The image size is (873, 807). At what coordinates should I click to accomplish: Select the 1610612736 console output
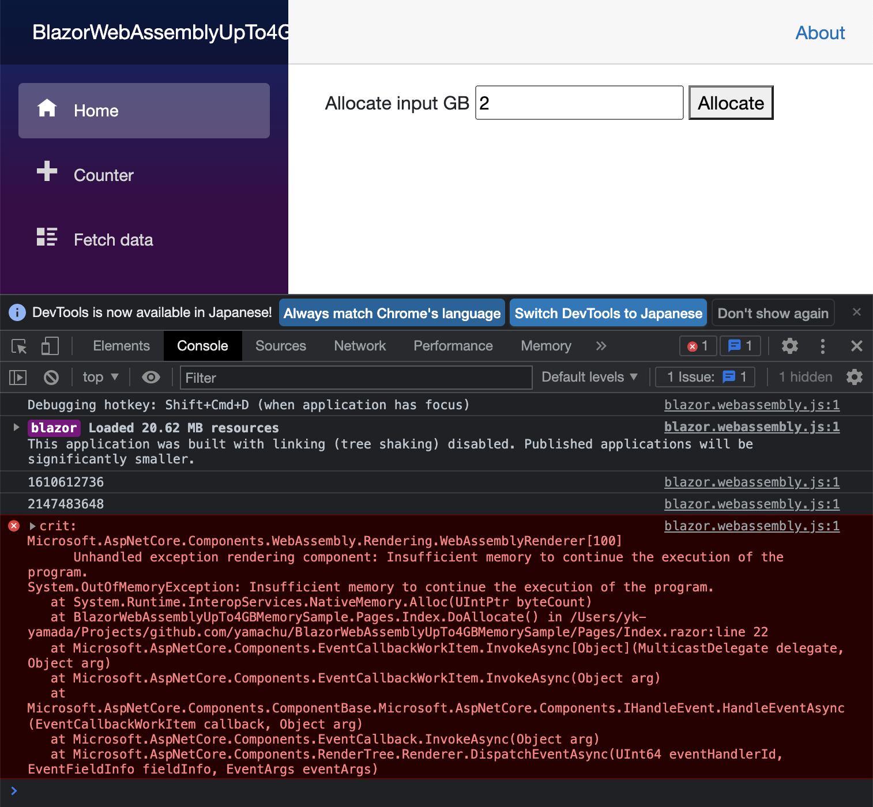click(x=66, y=482)
